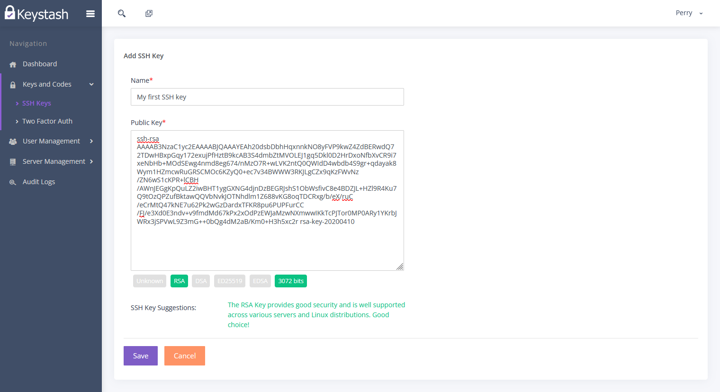Image resolution: width=720 pixels, height=392 pixels.
Task: Click the DSA key type badge
Action: [201, 281]
